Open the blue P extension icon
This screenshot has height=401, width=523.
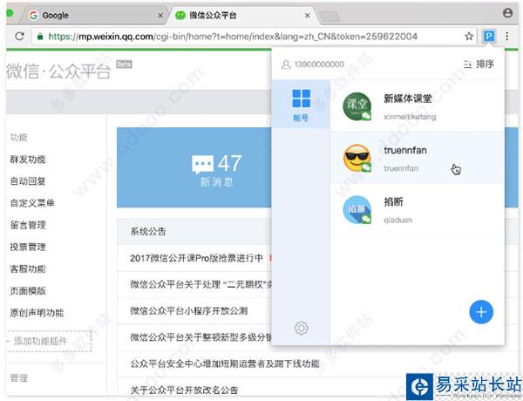coord(489,36)
